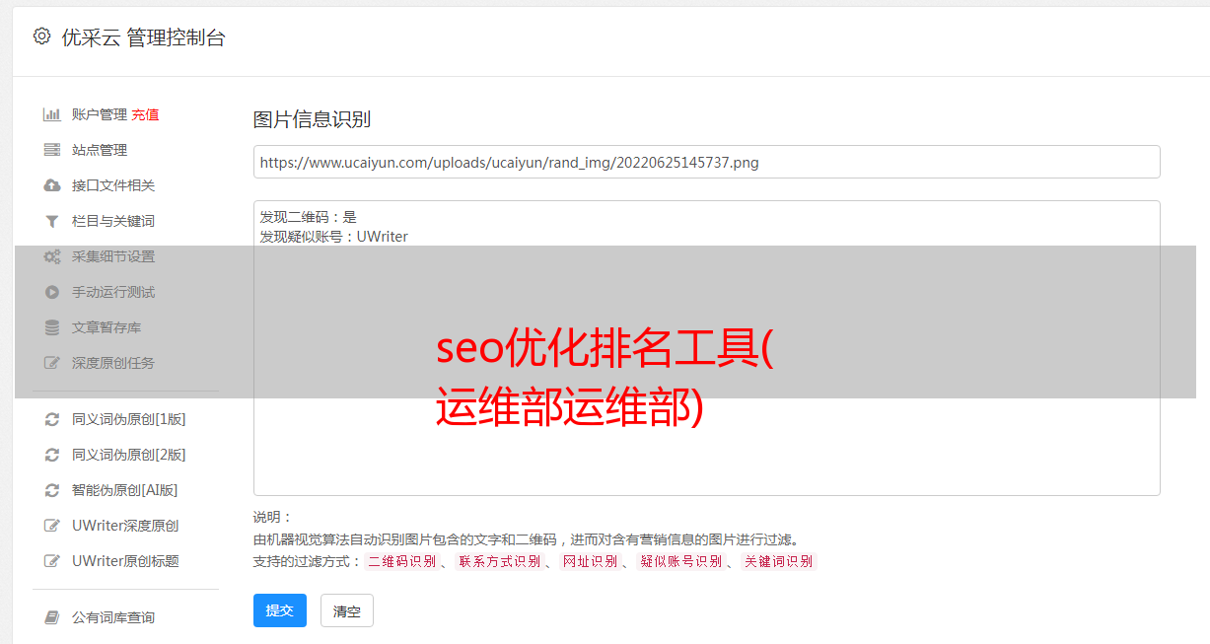This screenshot has height=644, width=1210.
Task: Select 智能伪原创[AI版] in sidebar
Action: (x=125, y=490)
